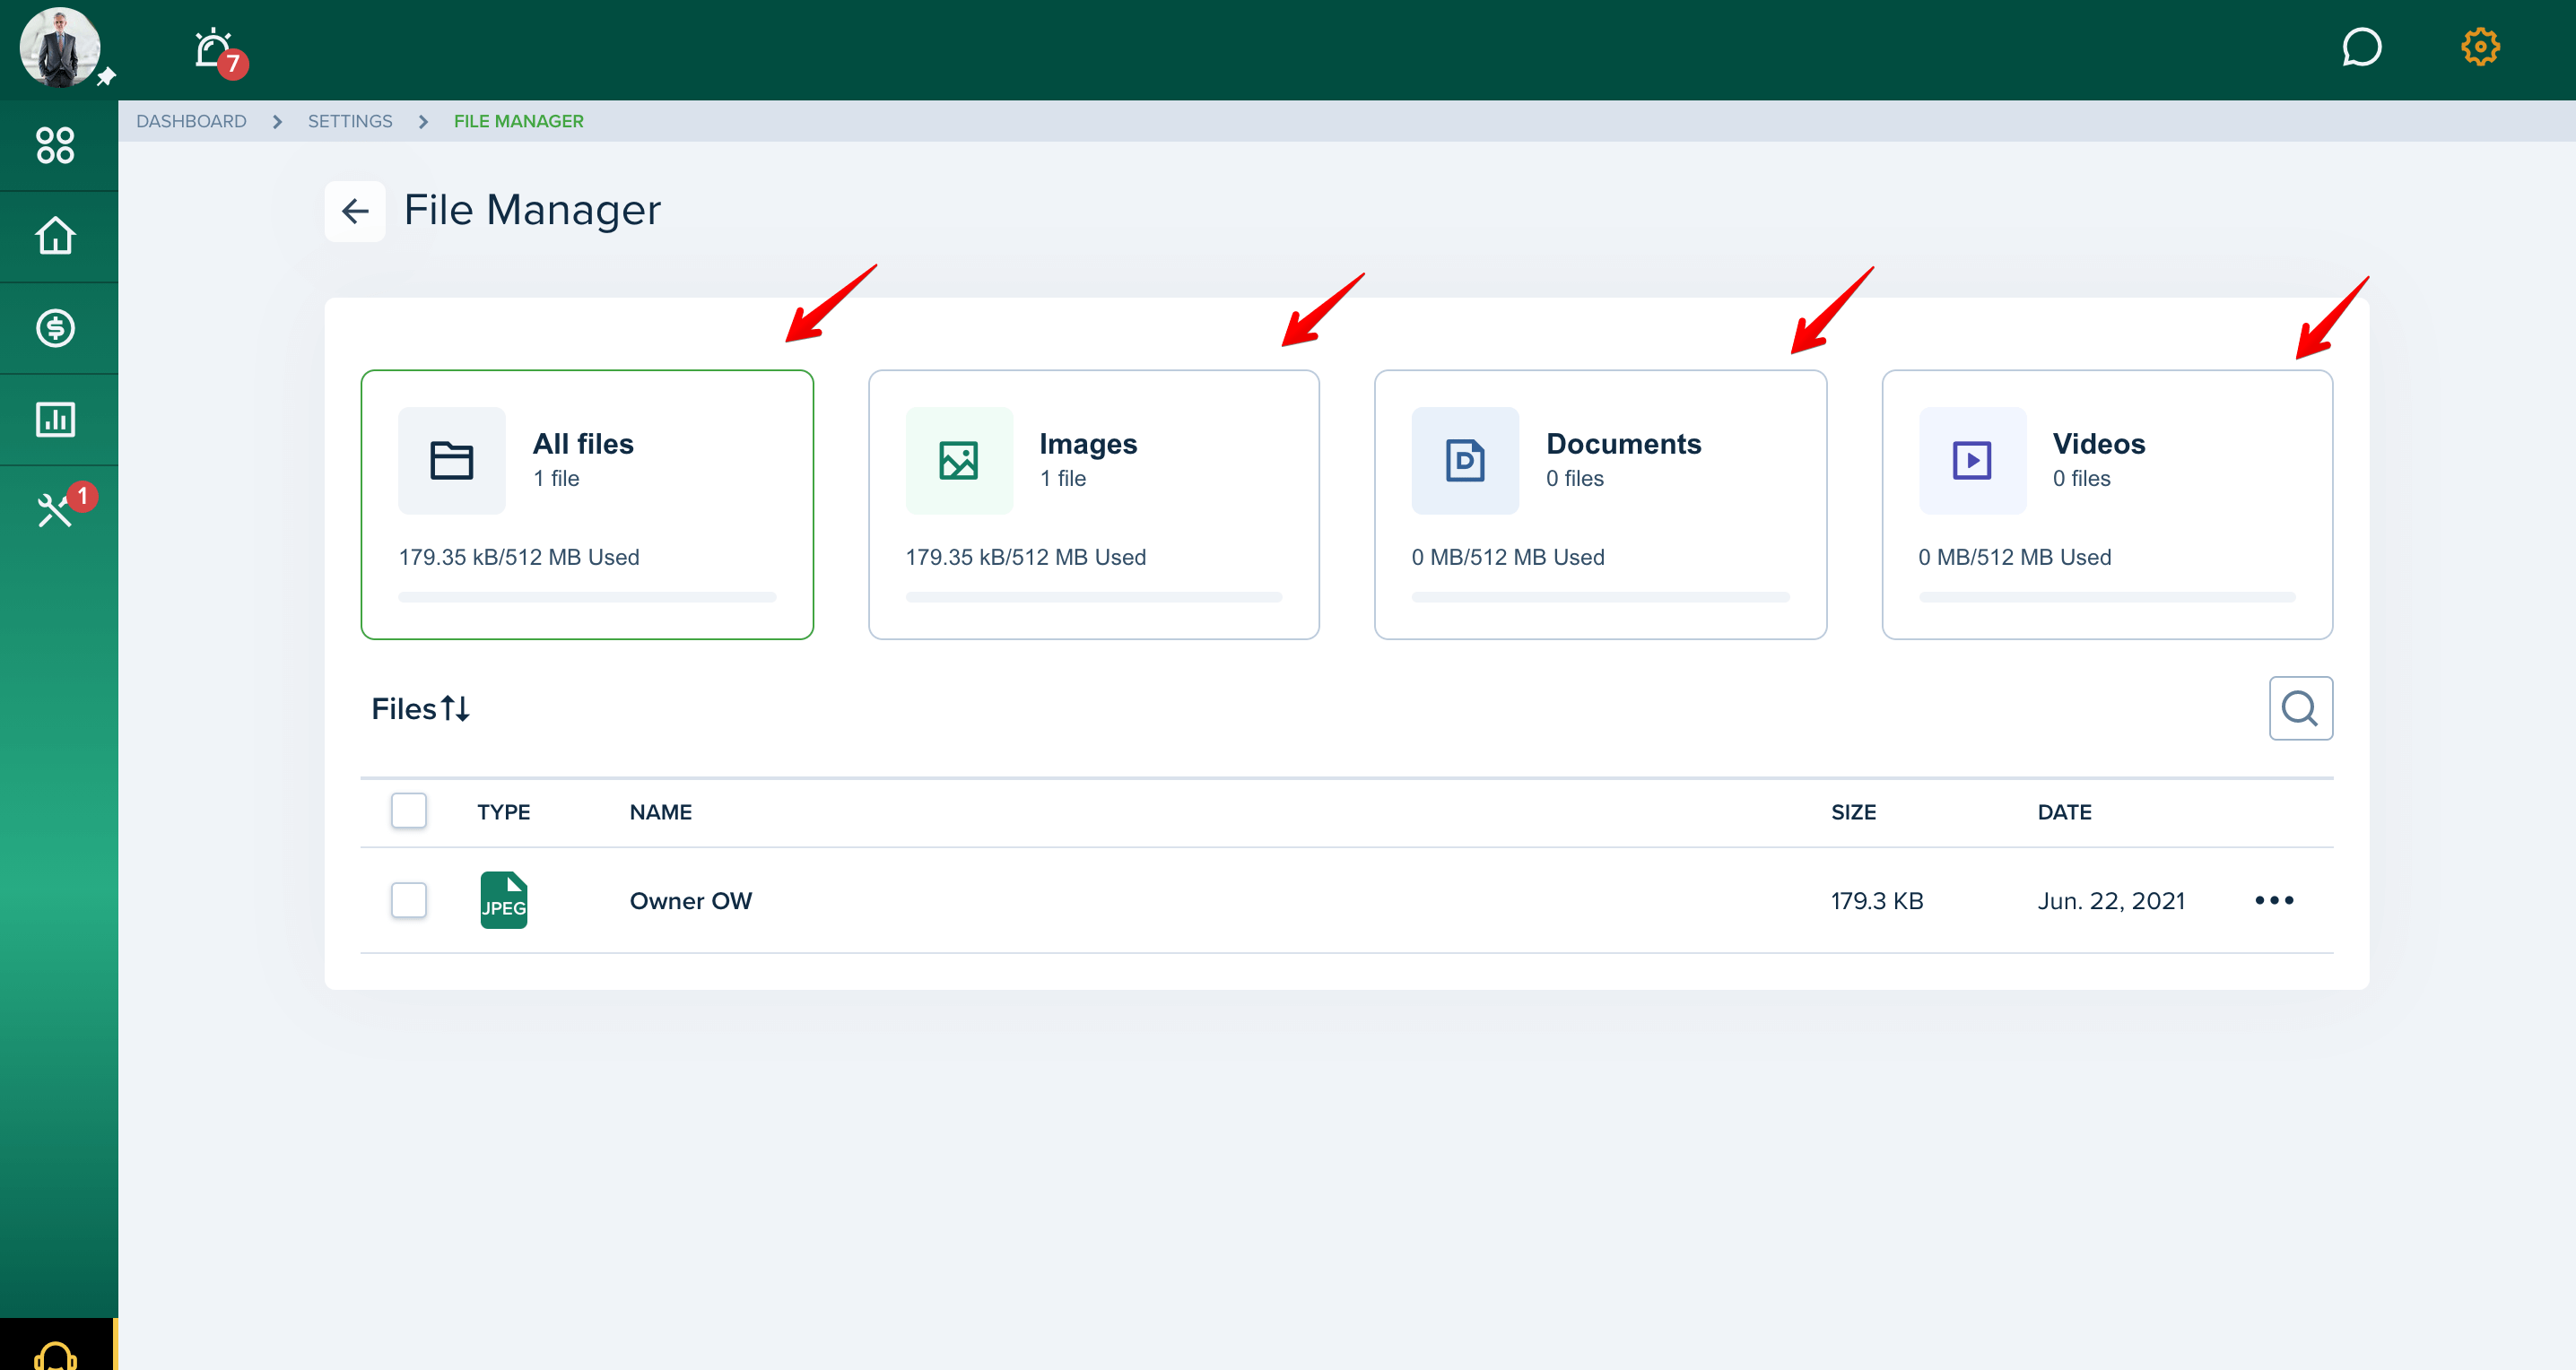Open the chat bubble icon
Viewport: 2576px width, 1370px height.
2361,47
